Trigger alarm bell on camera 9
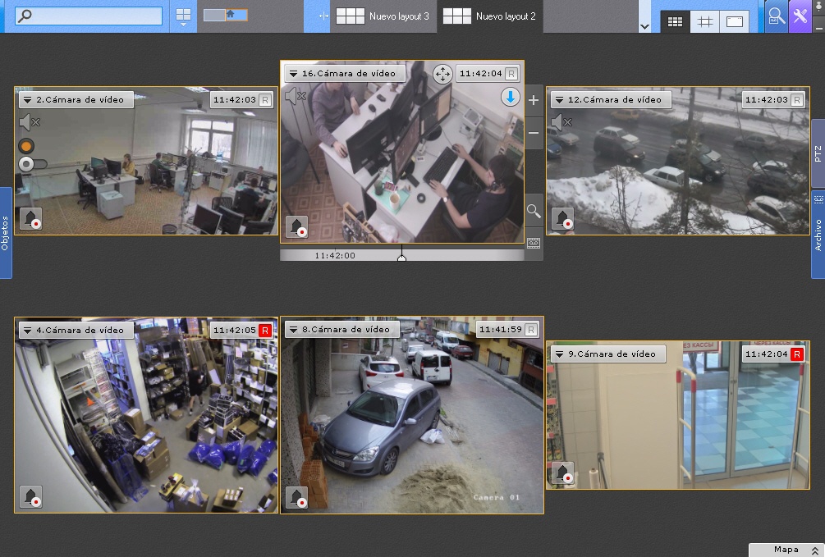825x557 pixels. coord(562,473)
